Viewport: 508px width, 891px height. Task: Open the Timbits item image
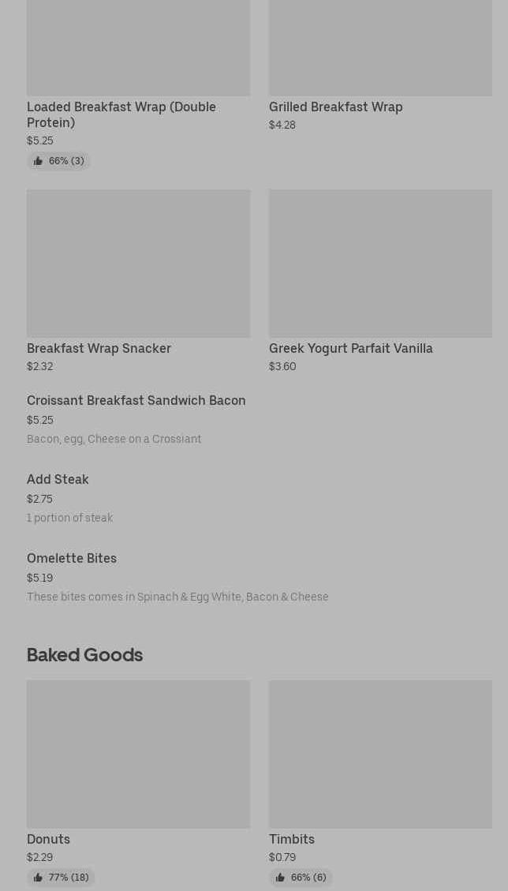380,754
